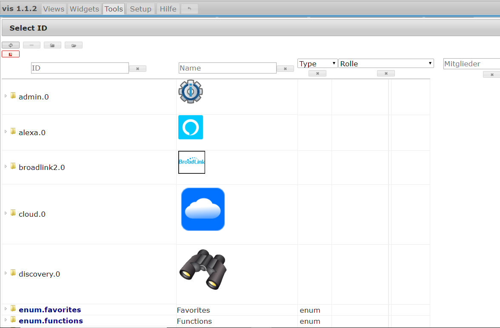500x328 pixels.
Task: Click the red bookmark filter button
Action: (11, 54)
